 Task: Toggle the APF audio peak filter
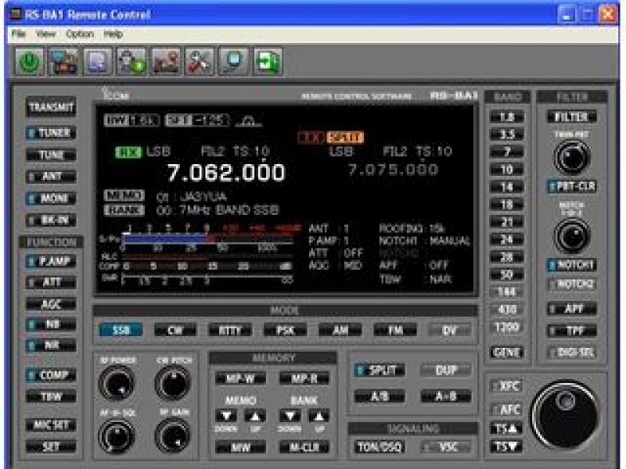(x=572, y=309)
